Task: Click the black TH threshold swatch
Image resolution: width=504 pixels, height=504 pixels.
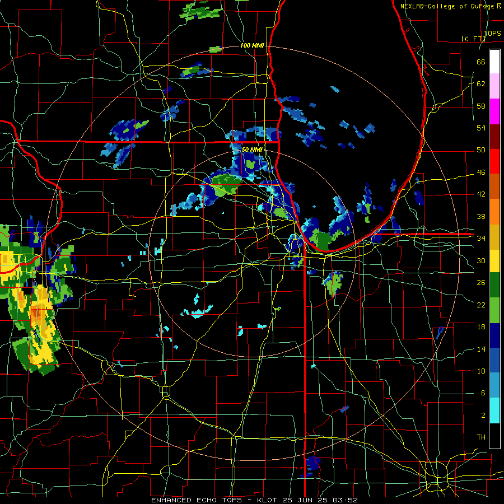Action: tap(494, 436)
